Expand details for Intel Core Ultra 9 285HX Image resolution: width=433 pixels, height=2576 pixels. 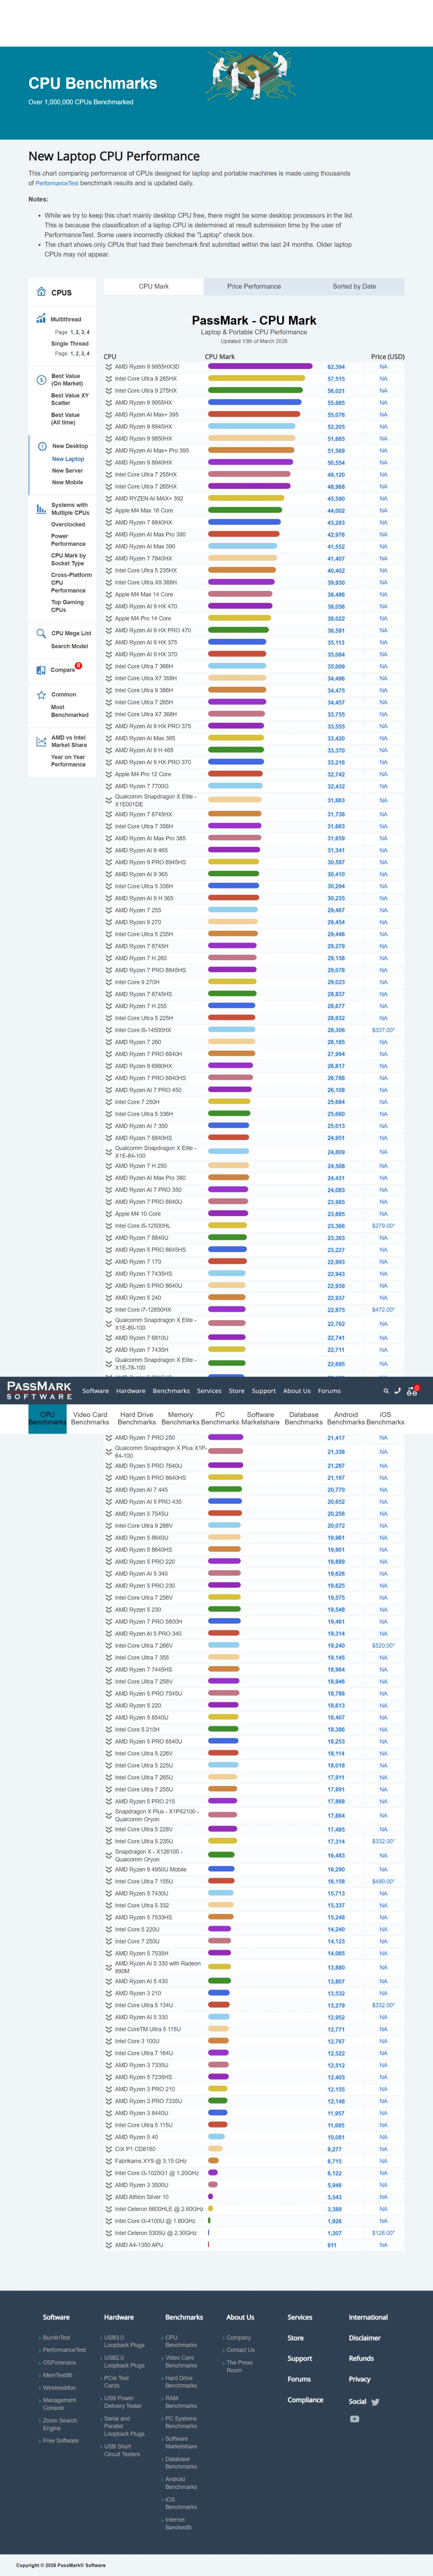109,379
